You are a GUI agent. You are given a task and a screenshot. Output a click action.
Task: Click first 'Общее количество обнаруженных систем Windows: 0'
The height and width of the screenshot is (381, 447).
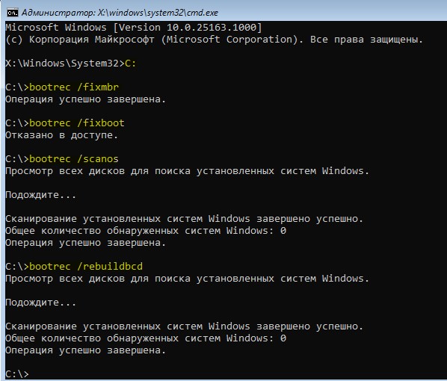click(x=146, y=231)
